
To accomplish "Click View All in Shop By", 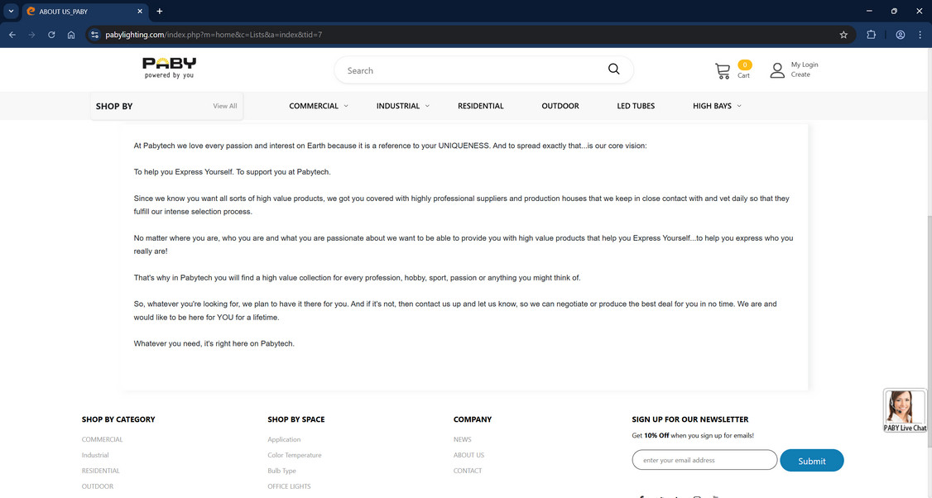I will pos(224,106).
